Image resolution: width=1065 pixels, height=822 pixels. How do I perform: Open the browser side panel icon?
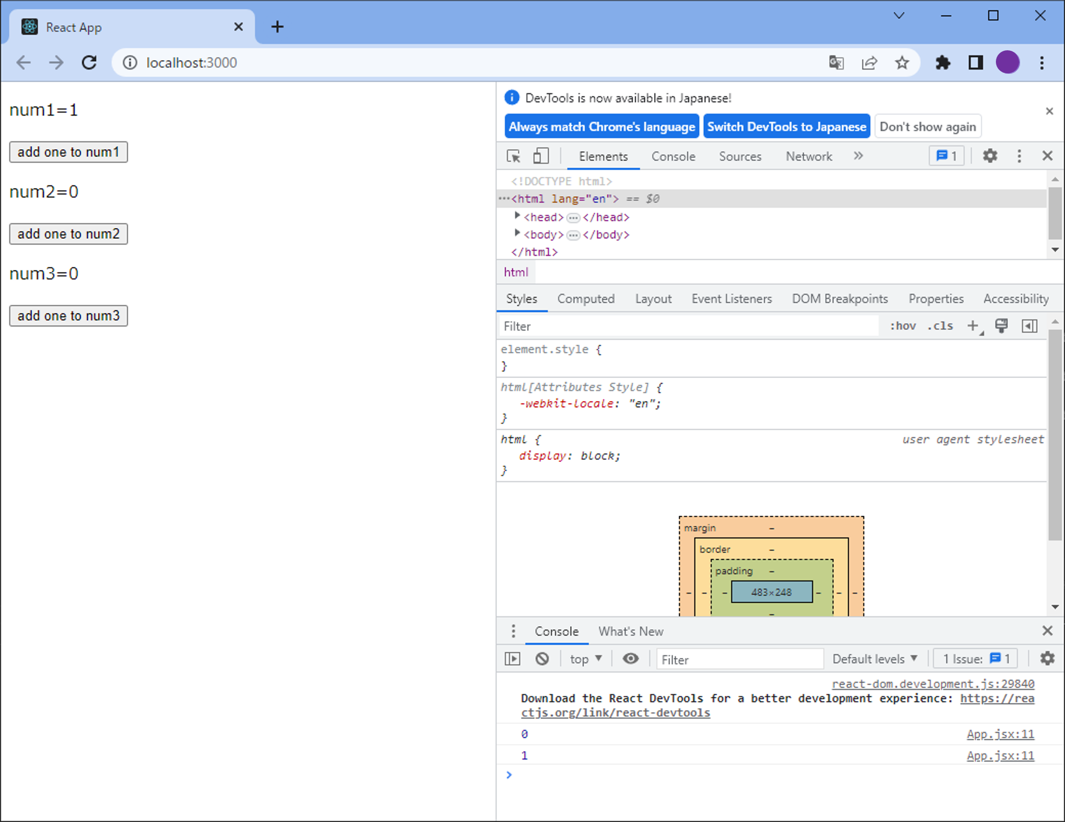coord(975,63)
